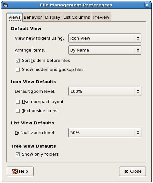
Task: Switch to the List Columns tab
Action: pyautogui.click(x=77, y=17)
